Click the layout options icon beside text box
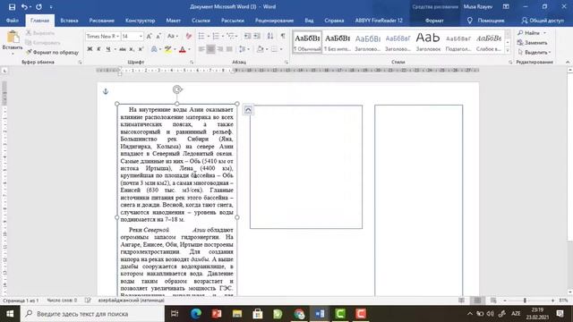The image size is (573, 322). click(x=248, y=109)
